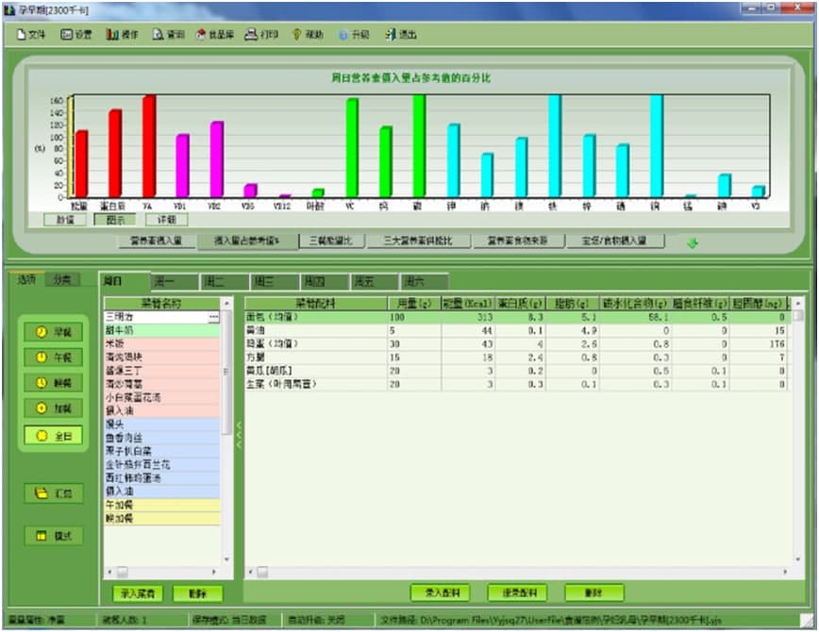Screen dimensions: 819x632
Task: Switch chart to 数值 view
Action: [x=65, y=220]
